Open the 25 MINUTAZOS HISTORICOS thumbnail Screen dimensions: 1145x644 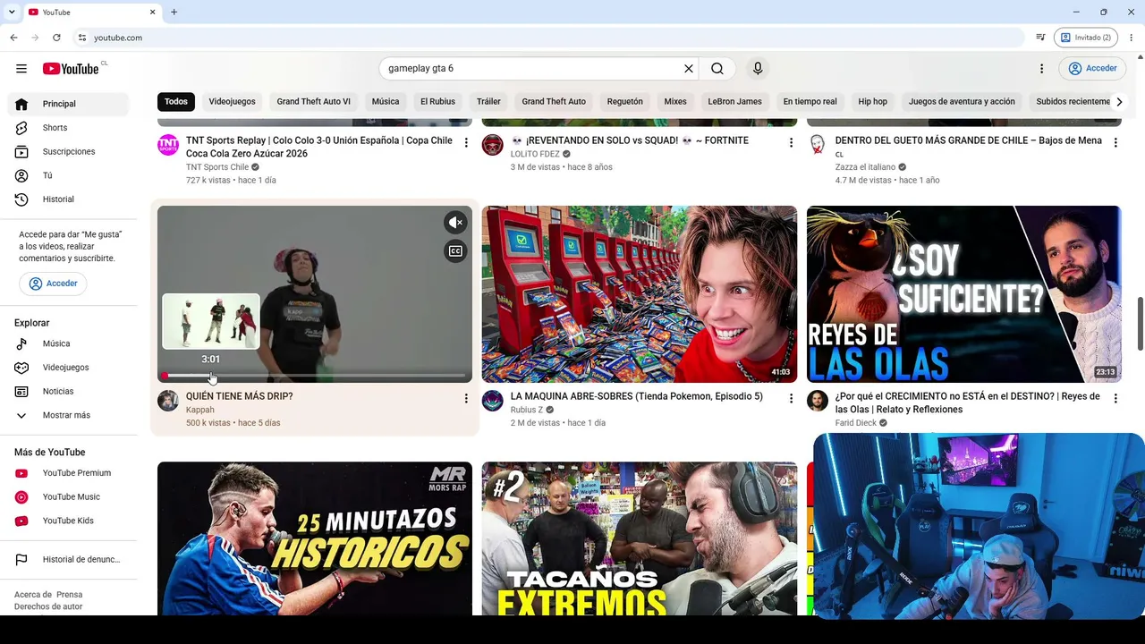coord(315,538)
